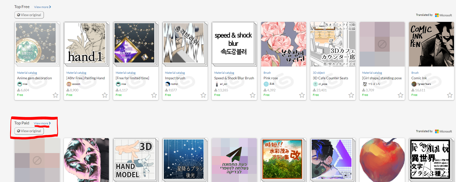Favorite Anime gem decoration with star icon

click(x=55, y=95)
